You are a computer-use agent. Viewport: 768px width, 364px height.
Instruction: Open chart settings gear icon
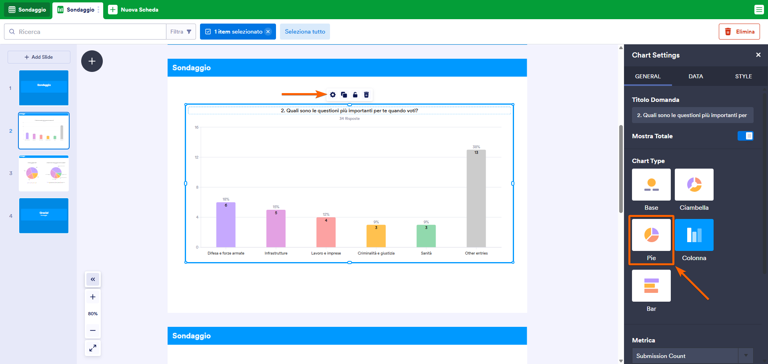pos(333,95)
